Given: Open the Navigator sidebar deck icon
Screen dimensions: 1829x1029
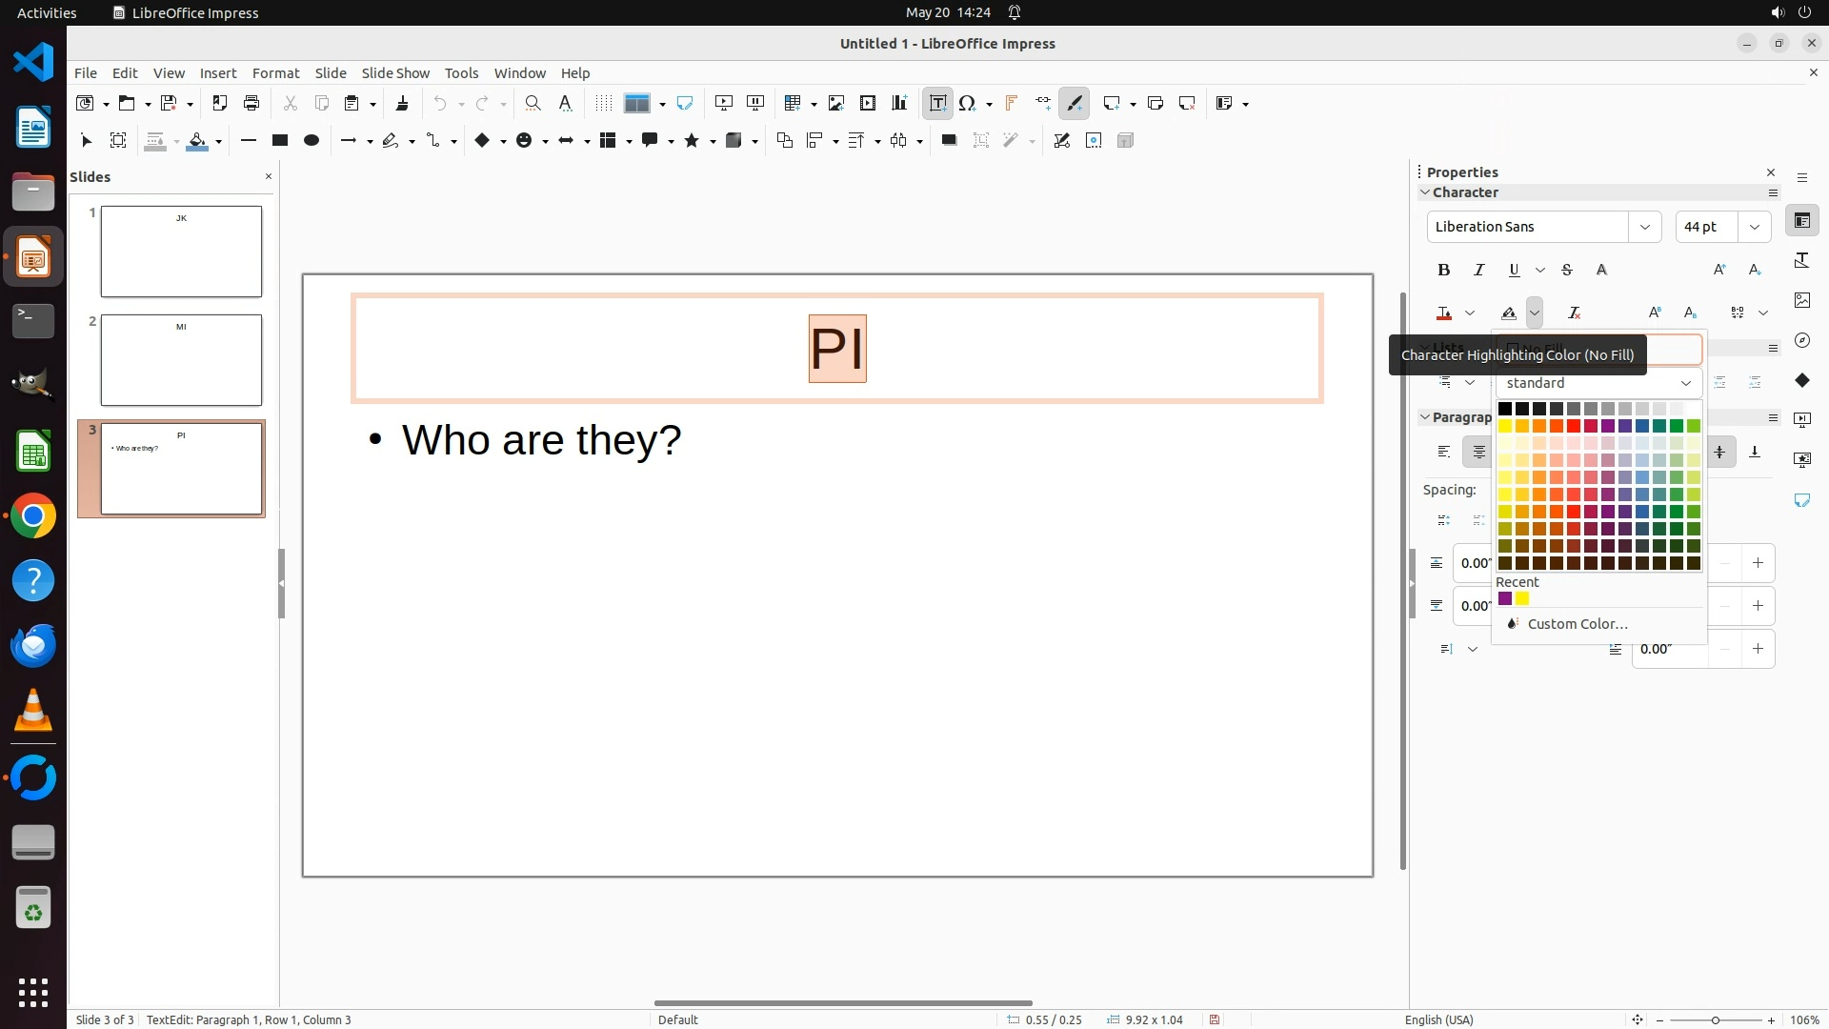Looking at the screenshot, I should [1801, 340].
